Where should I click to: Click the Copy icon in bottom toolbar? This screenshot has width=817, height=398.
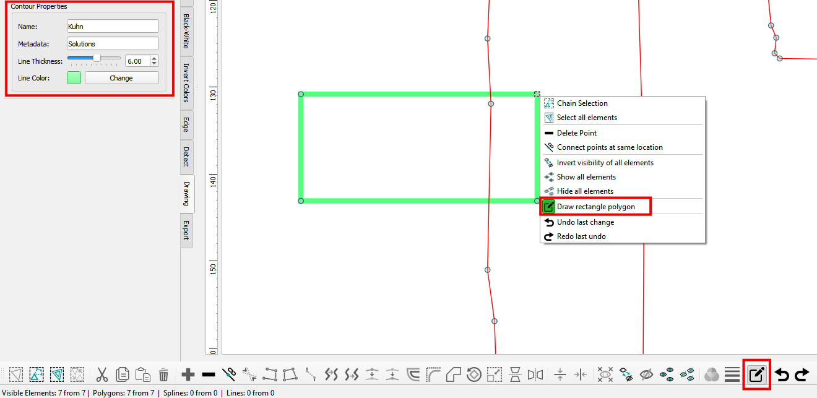point(123,374)
